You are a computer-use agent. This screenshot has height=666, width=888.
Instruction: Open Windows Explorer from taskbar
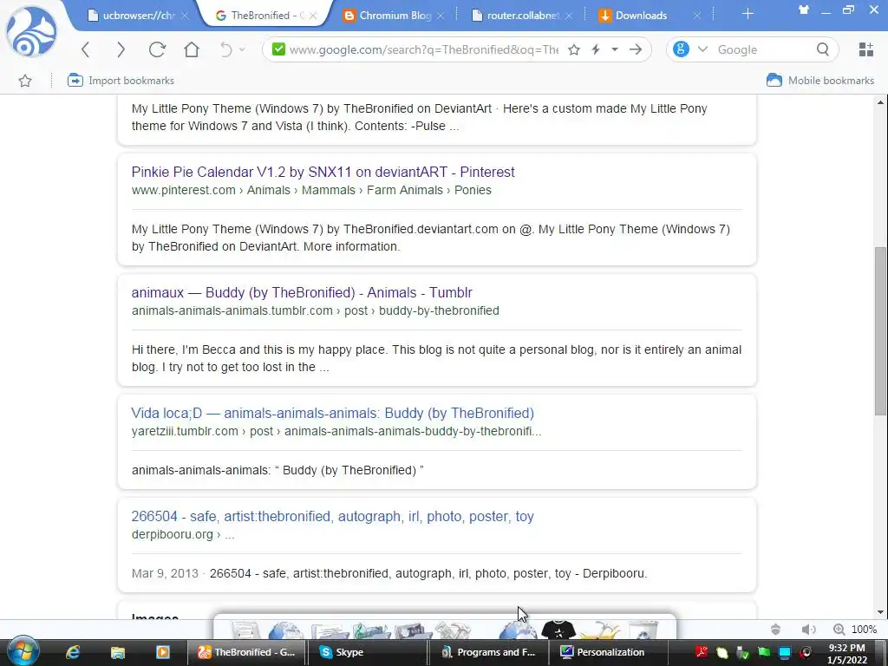click(x=118, y=652)
